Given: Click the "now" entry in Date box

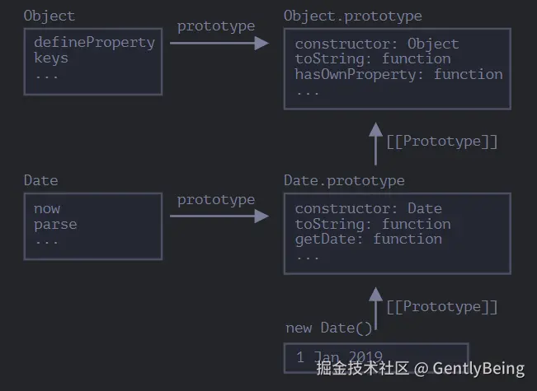Looking at the screenshot, I should [x=47, y=208].
